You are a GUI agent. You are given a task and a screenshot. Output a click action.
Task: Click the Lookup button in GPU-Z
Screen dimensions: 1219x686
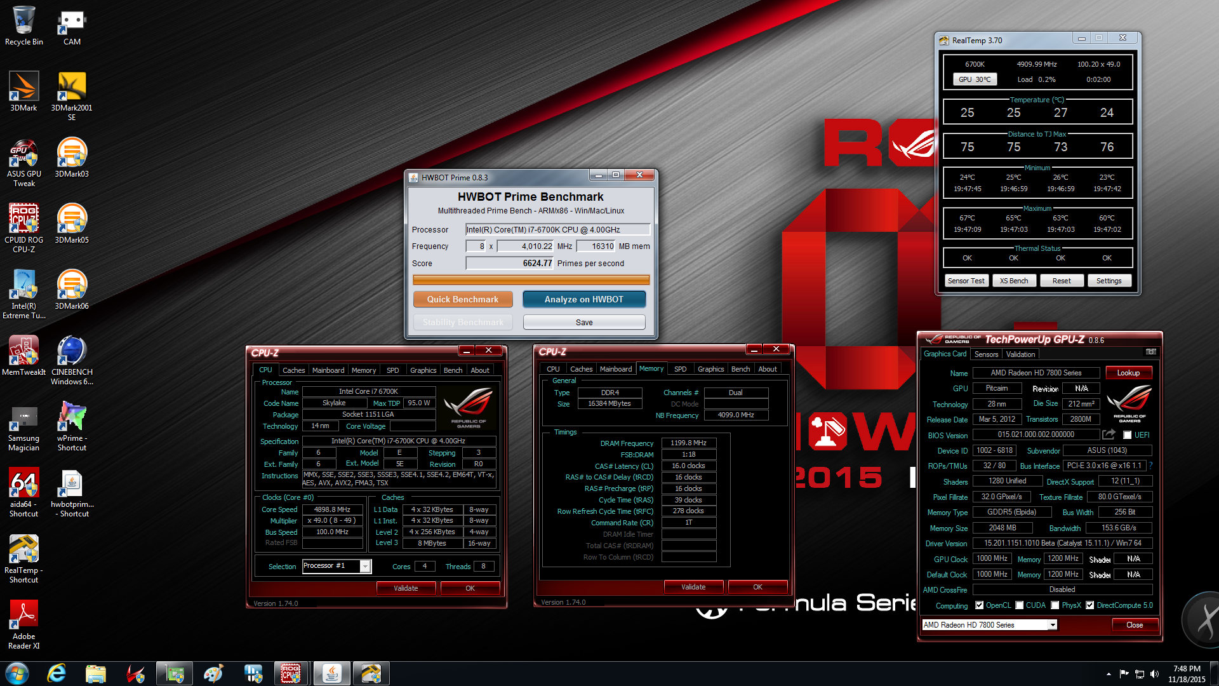click(1128, 373)
